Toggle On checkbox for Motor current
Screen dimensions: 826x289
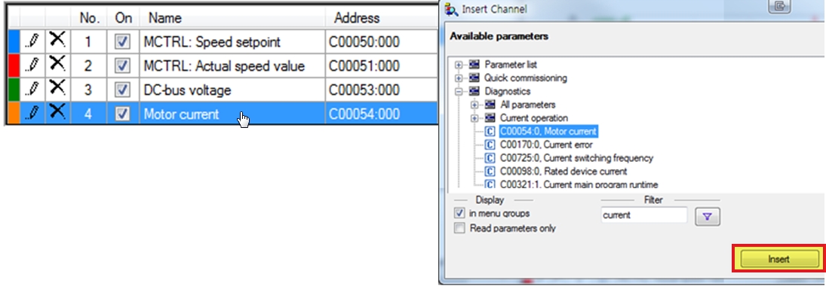[x=122, y=114]
